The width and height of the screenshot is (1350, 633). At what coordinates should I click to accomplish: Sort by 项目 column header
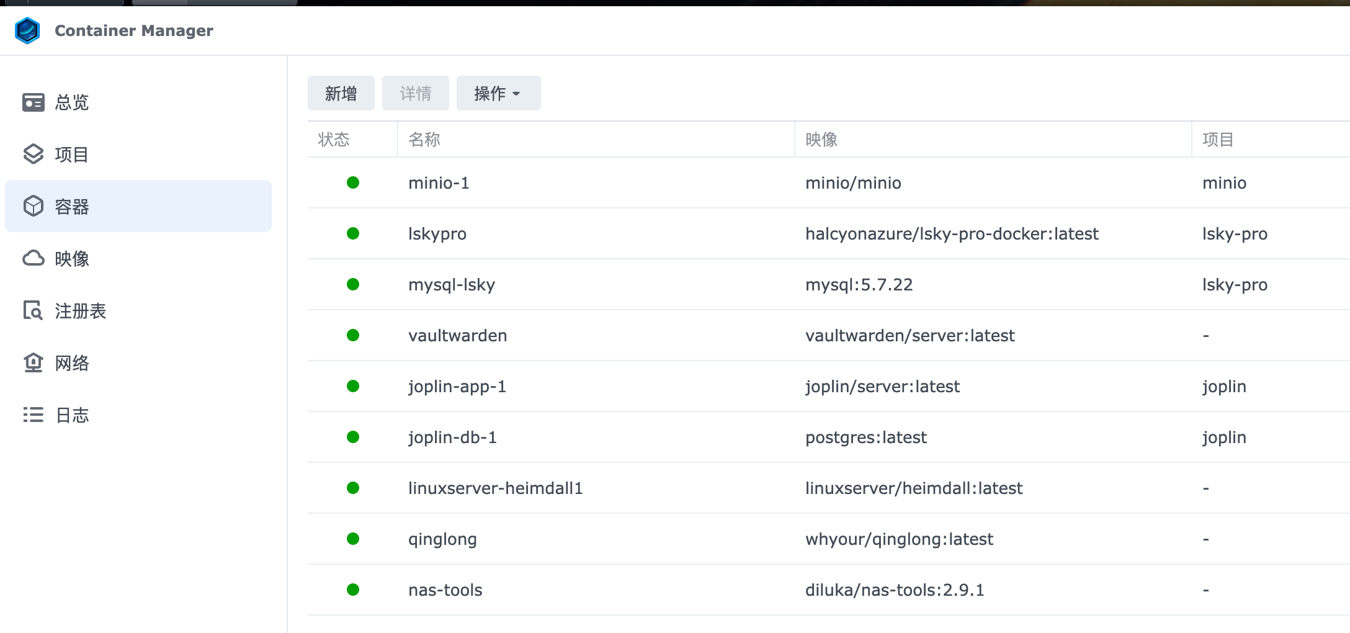(x=1271, y=140)
